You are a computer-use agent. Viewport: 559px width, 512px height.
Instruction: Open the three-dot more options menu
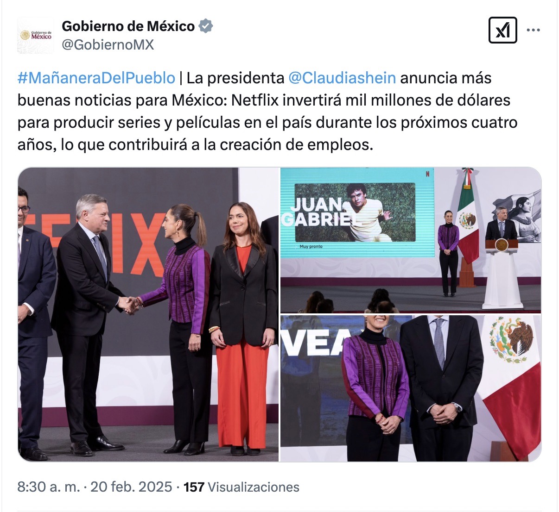coord(534,30)
